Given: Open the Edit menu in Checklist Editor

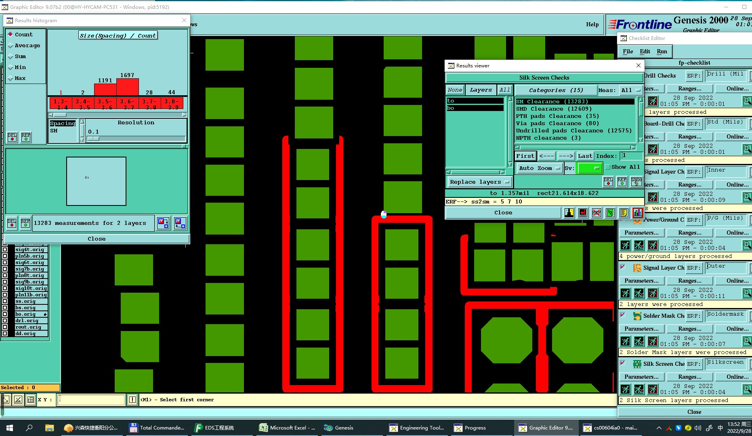Looking at the screenshot, I should click(645, 51).
